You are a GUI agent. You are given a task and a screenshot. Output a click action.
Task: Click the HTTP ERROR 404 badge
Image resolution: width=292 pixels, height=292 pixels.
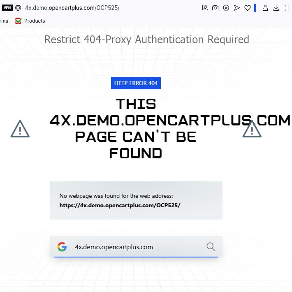(136, 83)
